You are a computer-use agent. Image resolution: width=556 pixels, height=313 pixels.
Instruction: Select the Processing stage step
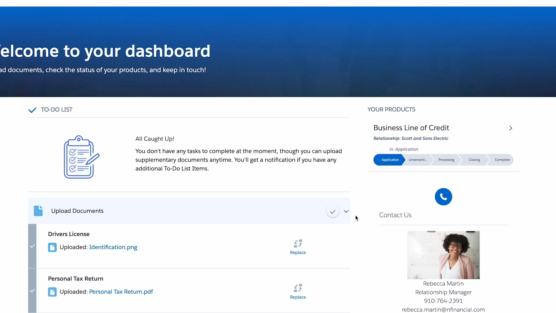446,160
